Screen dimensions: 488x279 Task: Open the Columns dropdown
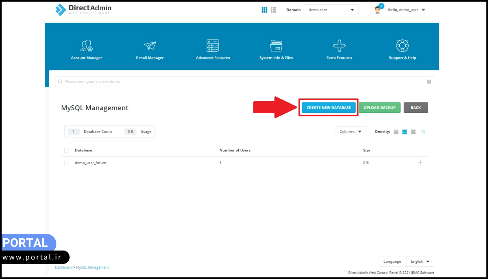tap(350, 132)
